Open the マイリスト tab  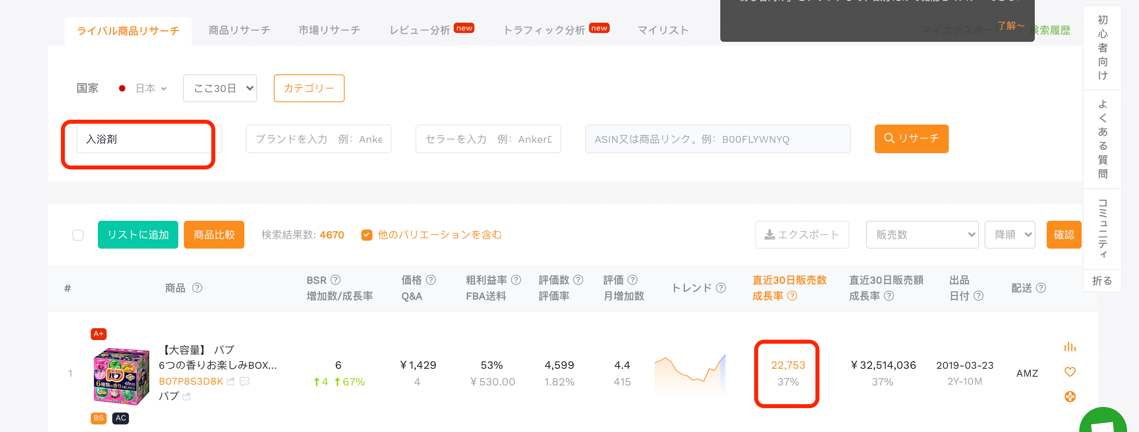662,30
